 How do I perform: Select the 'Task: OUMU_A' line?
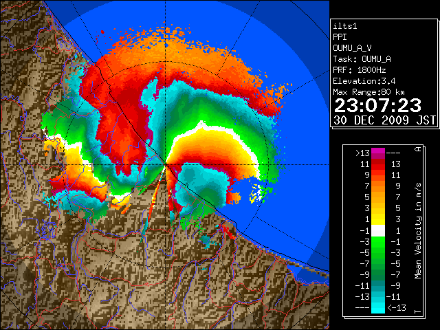362,59
